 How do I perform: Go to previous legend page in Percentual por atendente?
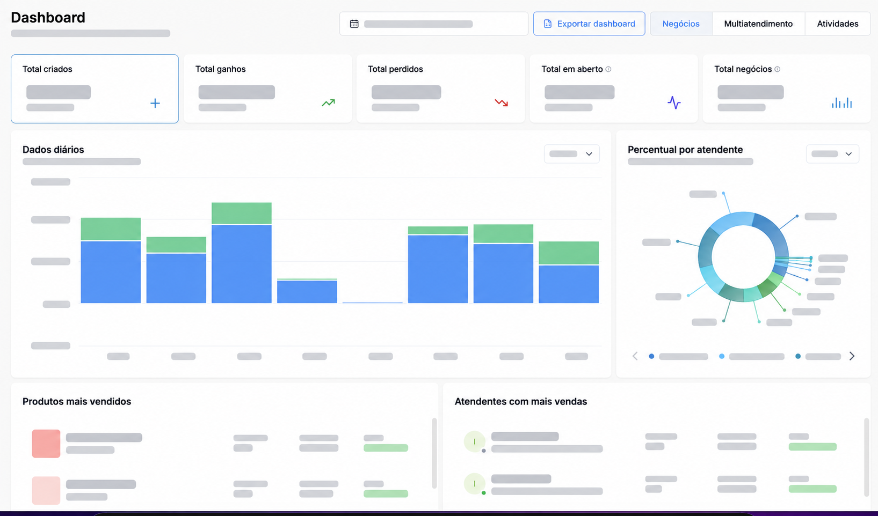click(x=635, y=356)
